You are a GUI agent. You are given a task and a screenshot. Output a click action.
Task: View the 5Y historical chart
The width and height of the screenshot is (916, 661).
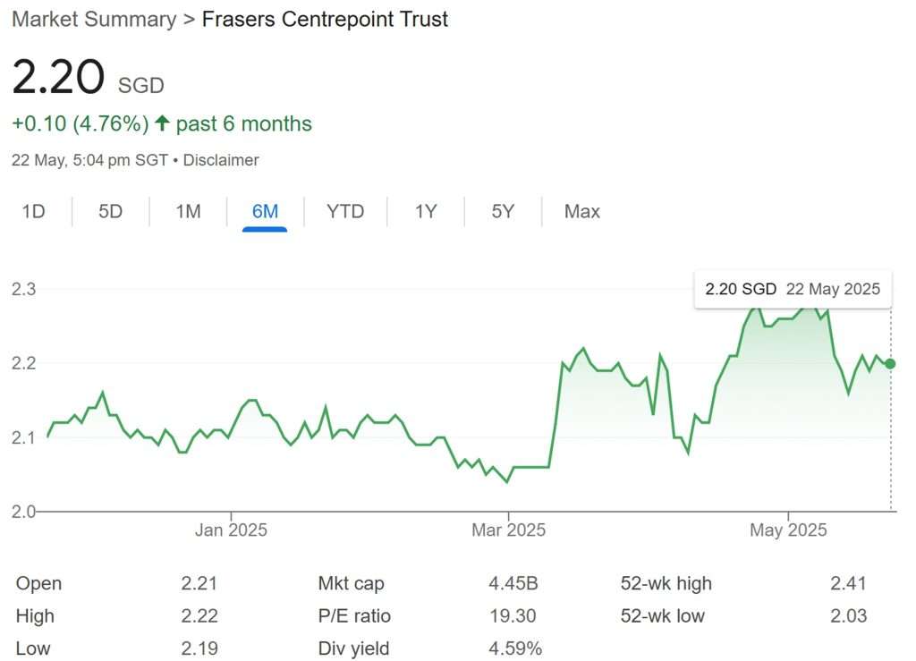point(502,211)
